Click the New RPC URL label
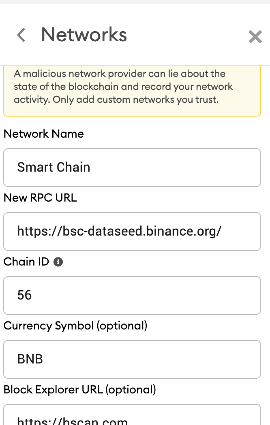 click(x=40, y=198)
